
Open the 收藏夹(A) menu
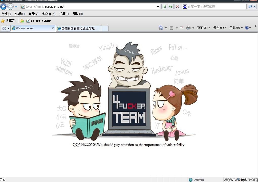coord(49,14)
